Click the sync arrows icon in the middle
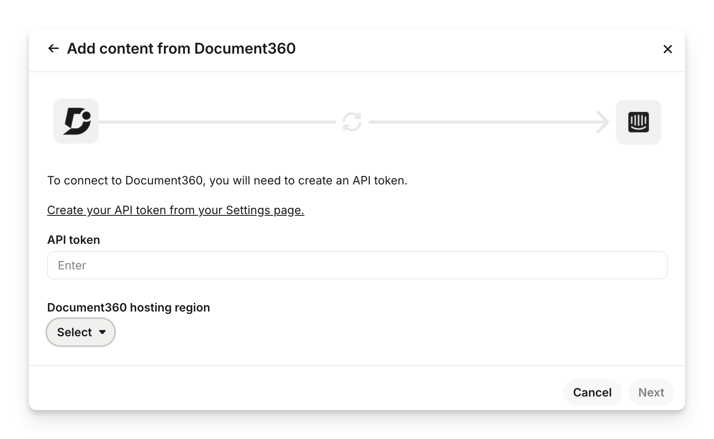Viewport: 714px width, 439px height. [x=352, y=122]
